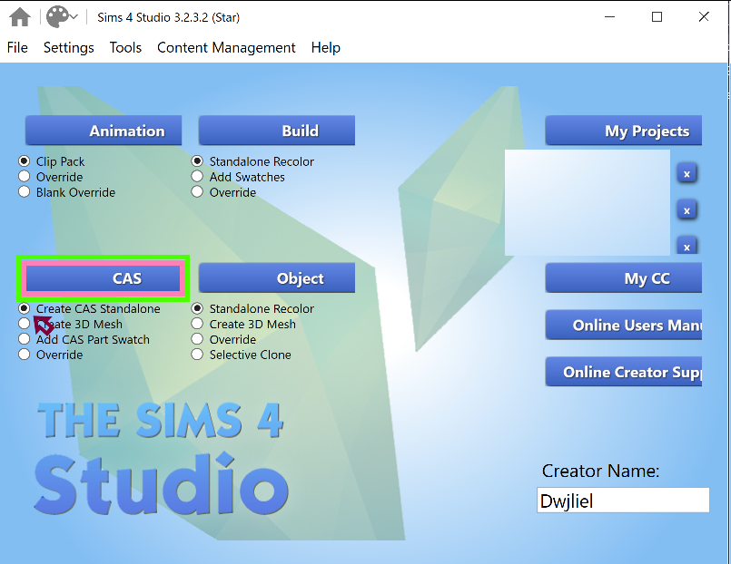731x564 pixels.
Task: Minimize the Sims 4 Studio window
Action: click(x=610, y=16)
